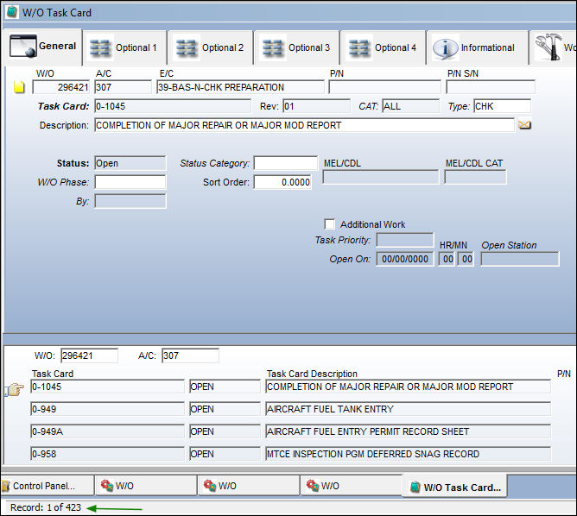
Task: Select task card row 0-949A
Action: (x=107, y=431)
